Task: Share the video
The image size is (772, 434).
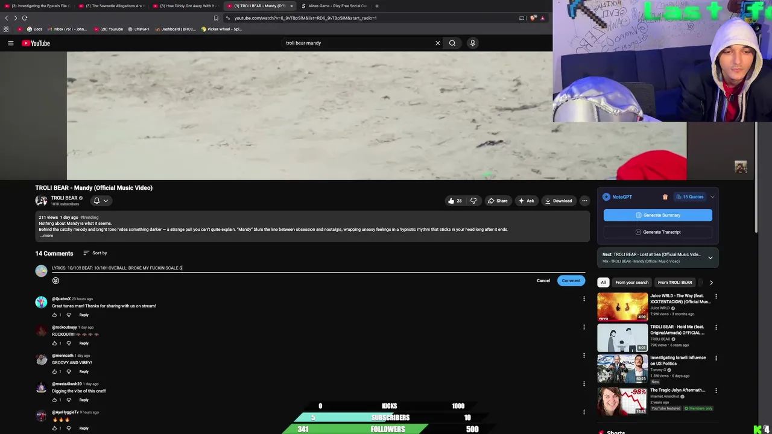Action: tap(498, 201)
